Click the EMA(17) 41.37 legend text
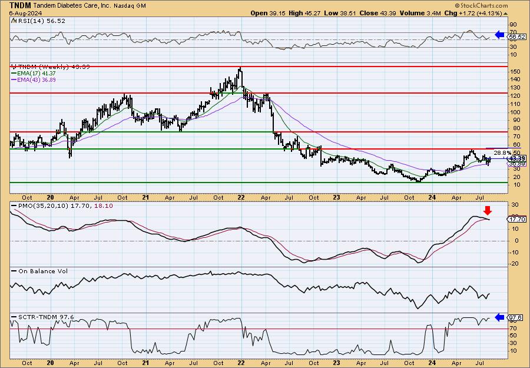Viewport: 530px width, 368px height. (36, 74)
